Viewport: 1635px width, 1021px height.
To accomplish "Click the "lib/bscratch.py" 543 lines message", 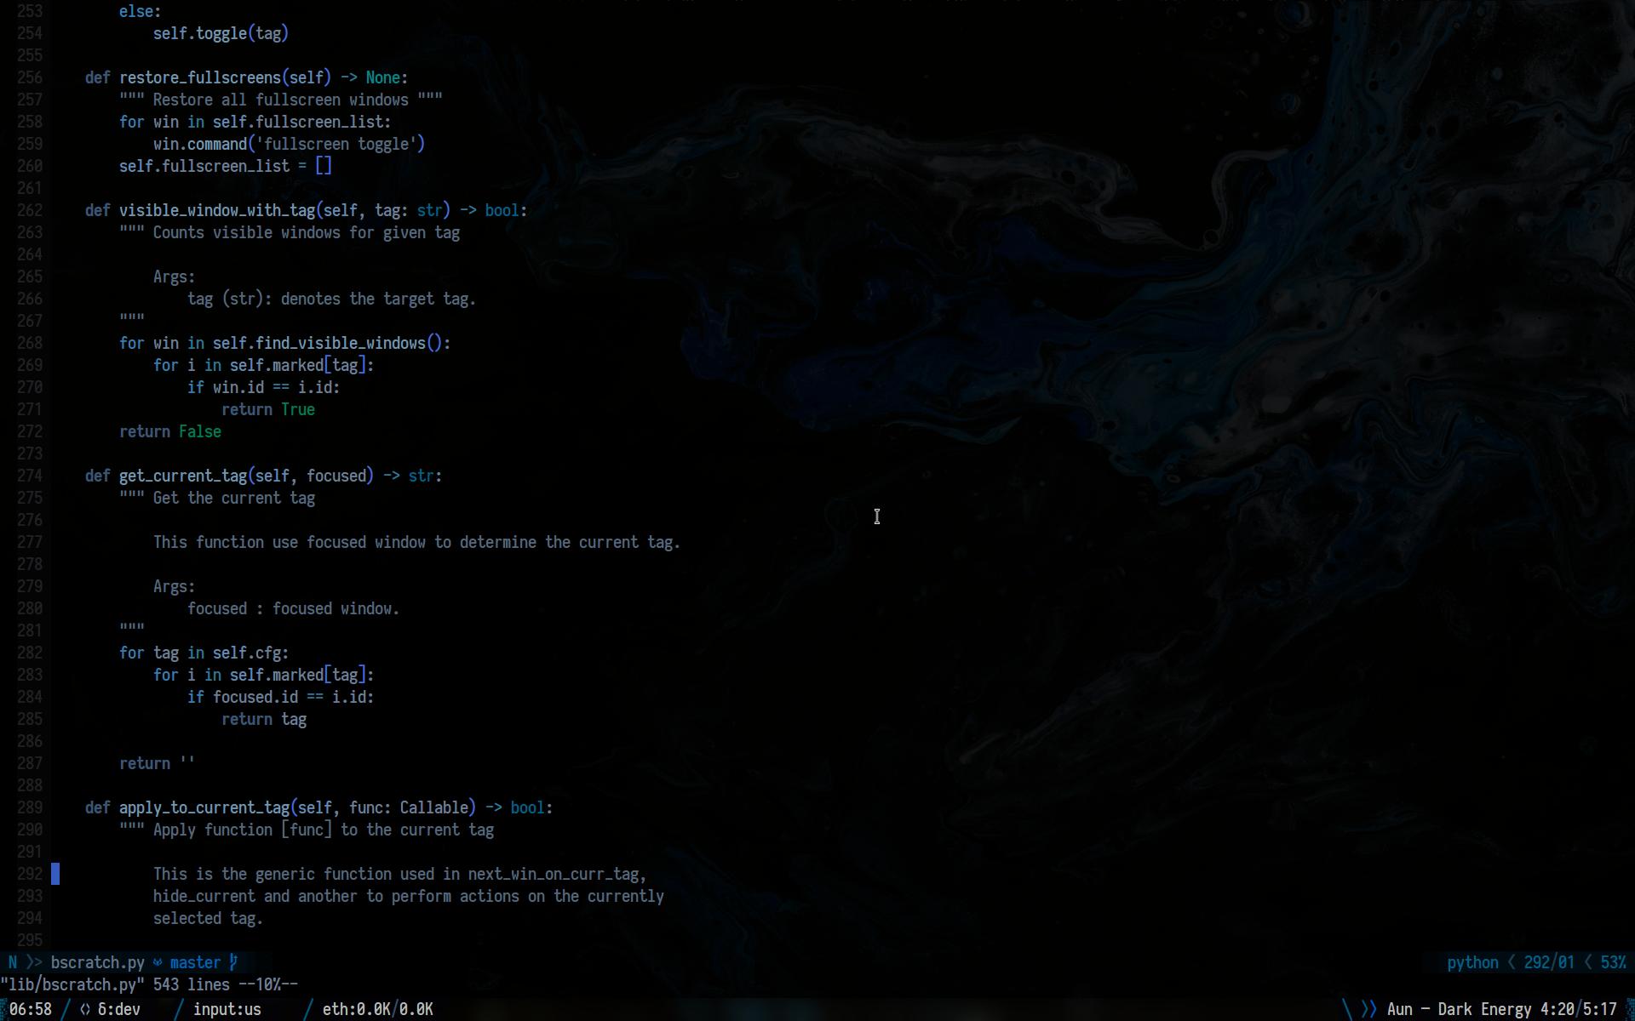I will click(x=149, y=984).
